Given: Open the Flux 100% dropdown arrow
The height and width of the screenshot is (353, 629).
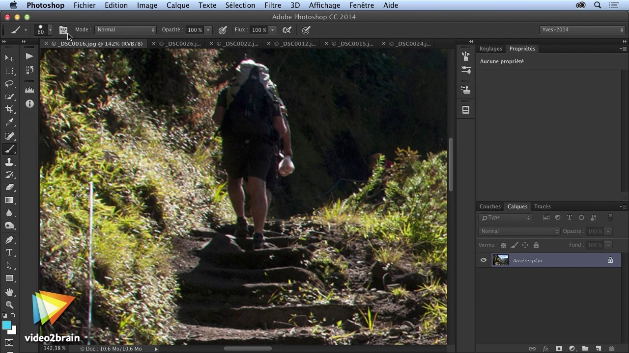Looking at the screenshot, I should click(272, 30).
